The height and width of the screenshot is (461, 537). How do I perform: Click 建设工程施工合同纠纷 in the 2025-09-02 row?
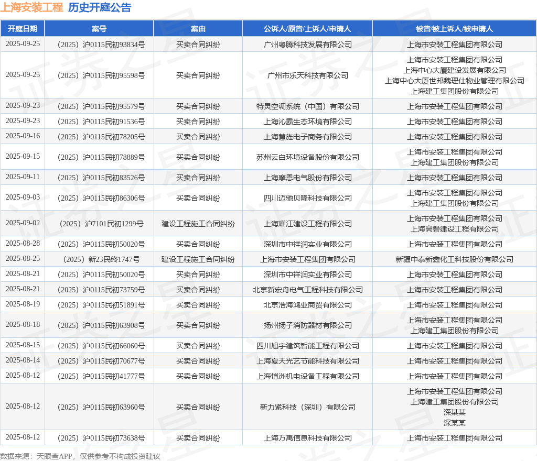click(x=198, y=224)
